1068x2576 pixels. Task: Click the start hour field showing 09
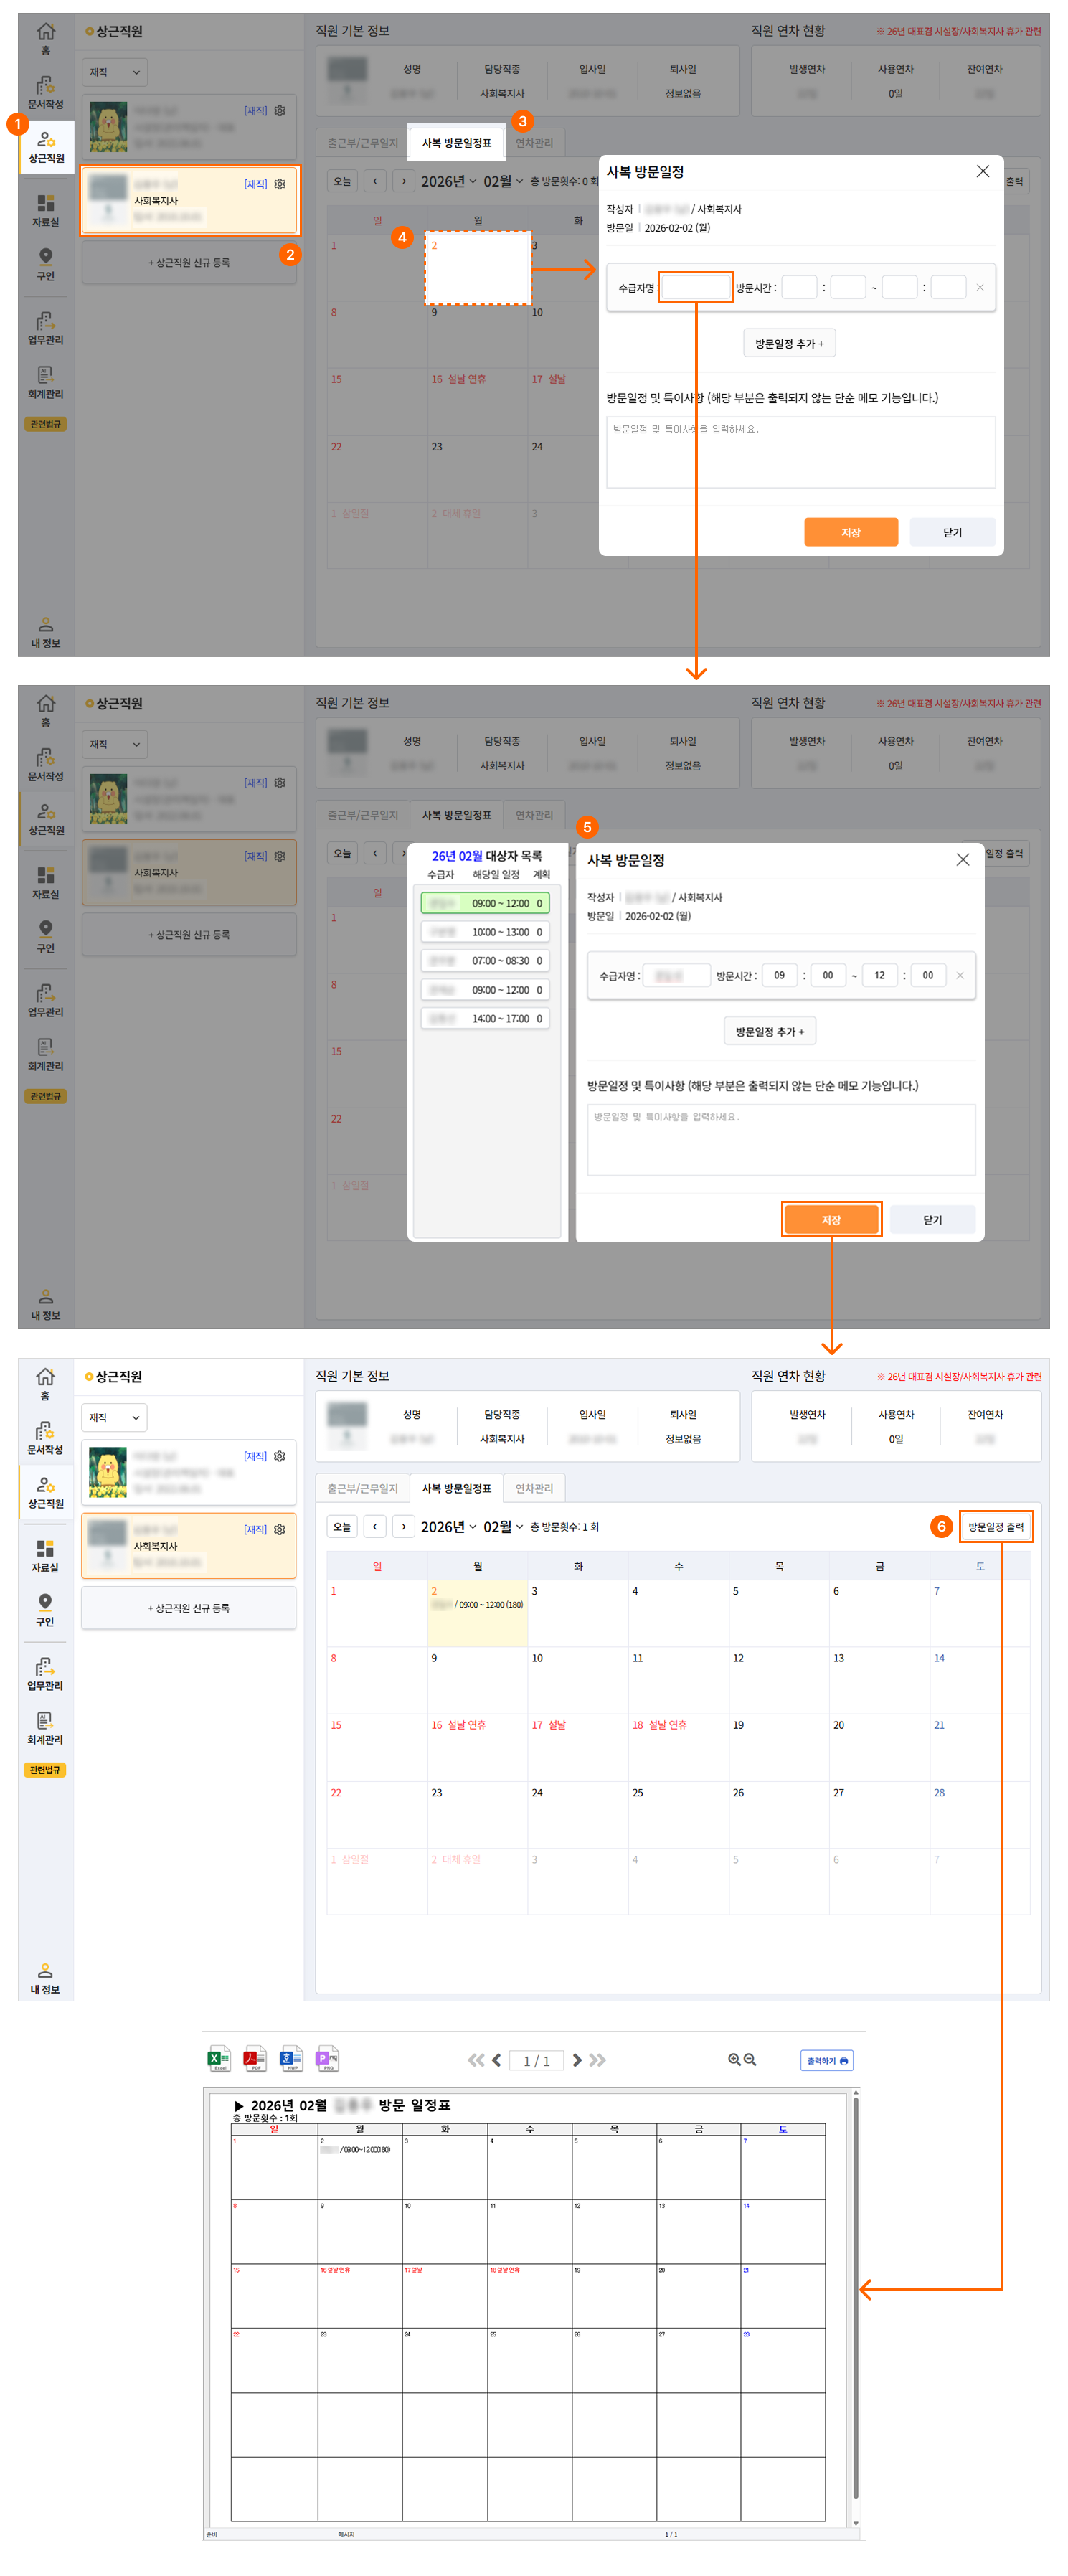tap(779, 975)
